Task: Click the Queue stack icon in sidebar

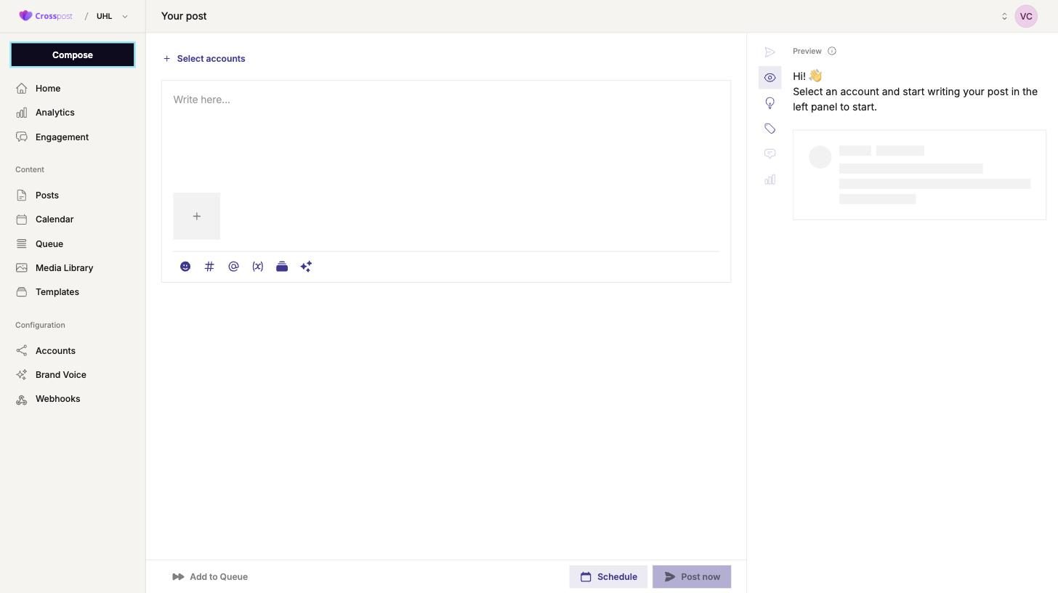Action: pos(22,244)
